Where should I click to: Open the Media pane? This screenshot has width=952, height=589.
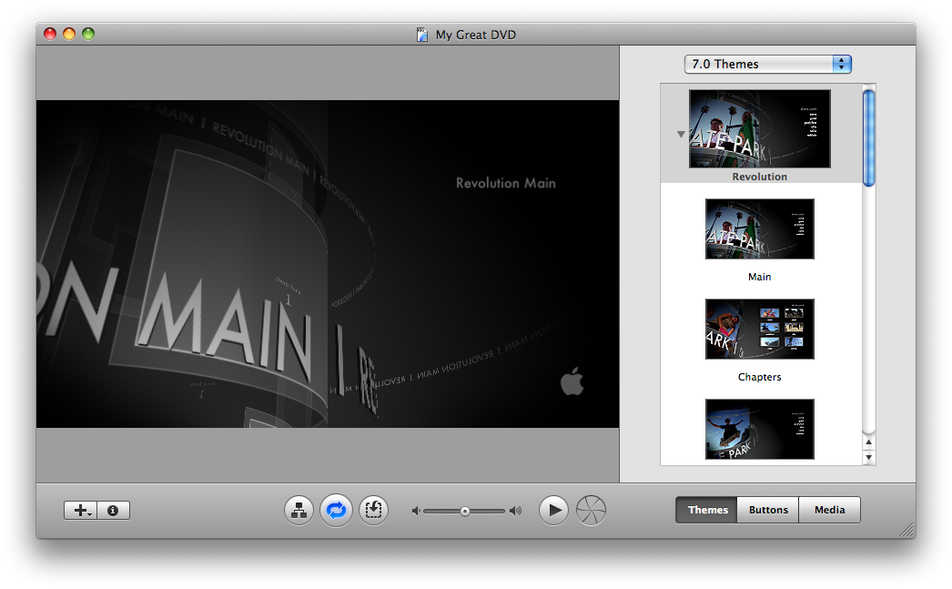point(829,510)
